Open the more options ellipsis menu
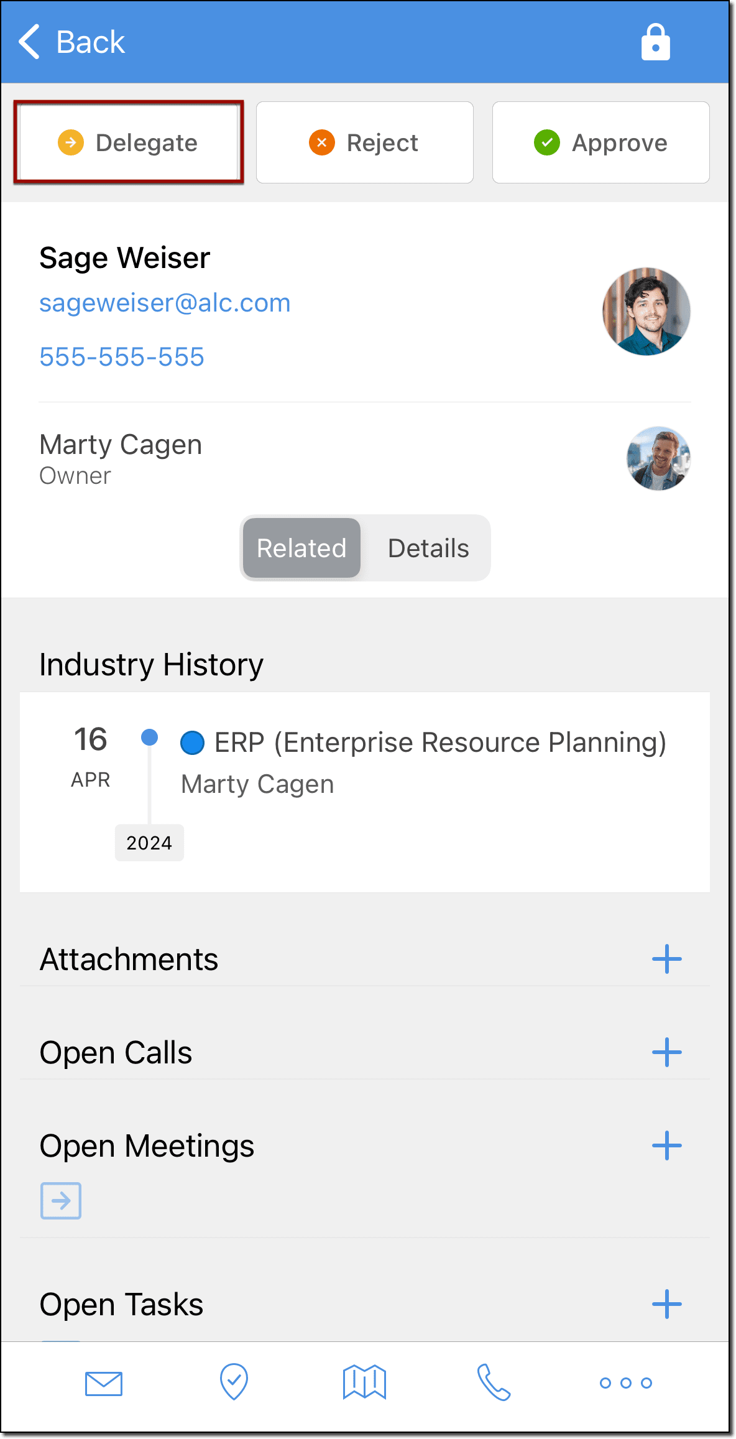Screen dimensions: 736x1439 [625, 1382]
